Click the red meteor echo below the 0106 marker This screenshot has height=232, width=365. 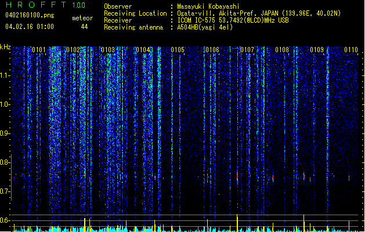pos(207,178)
